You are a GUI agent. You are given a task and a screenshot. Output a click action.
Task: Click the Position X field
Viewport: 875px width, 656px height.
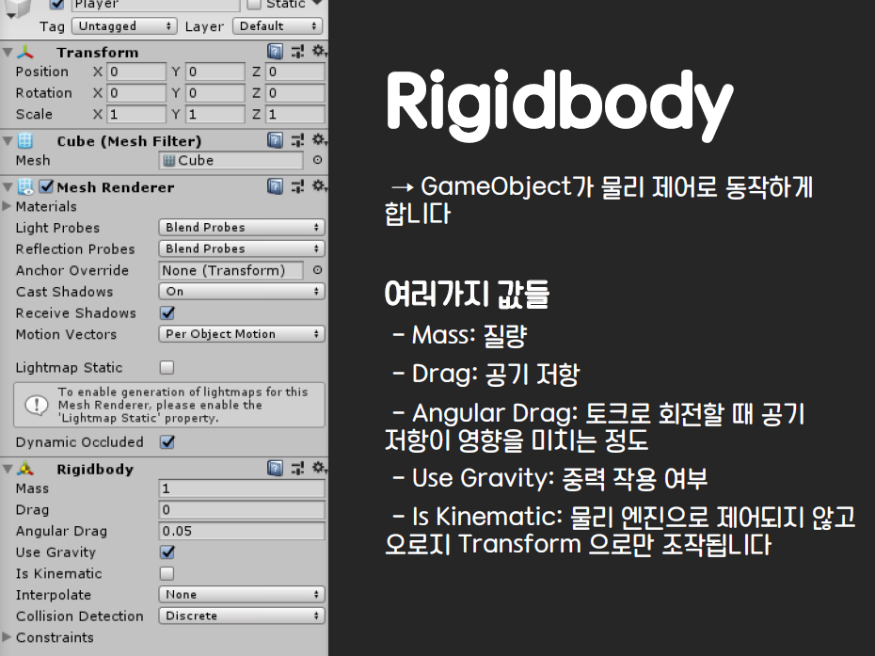(136, 72)
